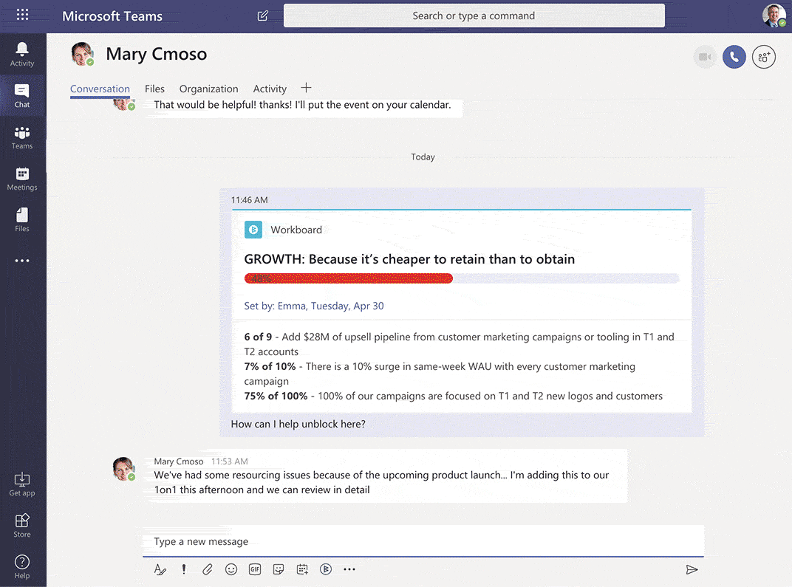Viewport: 792px width, 587px height.
Task: Open my profile picture menu
Action: (774, 16)
